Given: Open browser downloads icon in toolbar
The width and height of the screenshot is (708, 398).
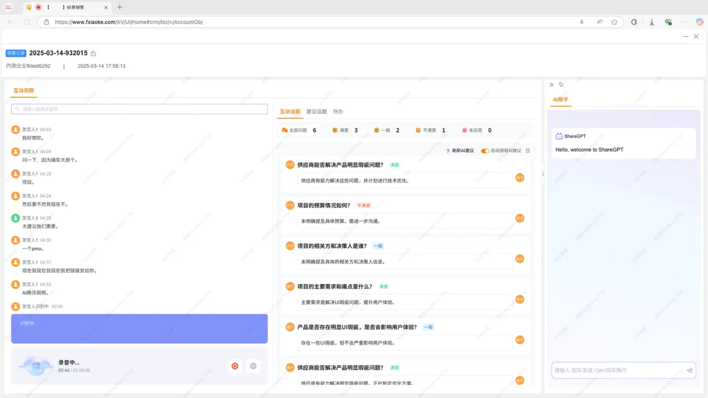Looking at the screenshot, I should point(652,22).
